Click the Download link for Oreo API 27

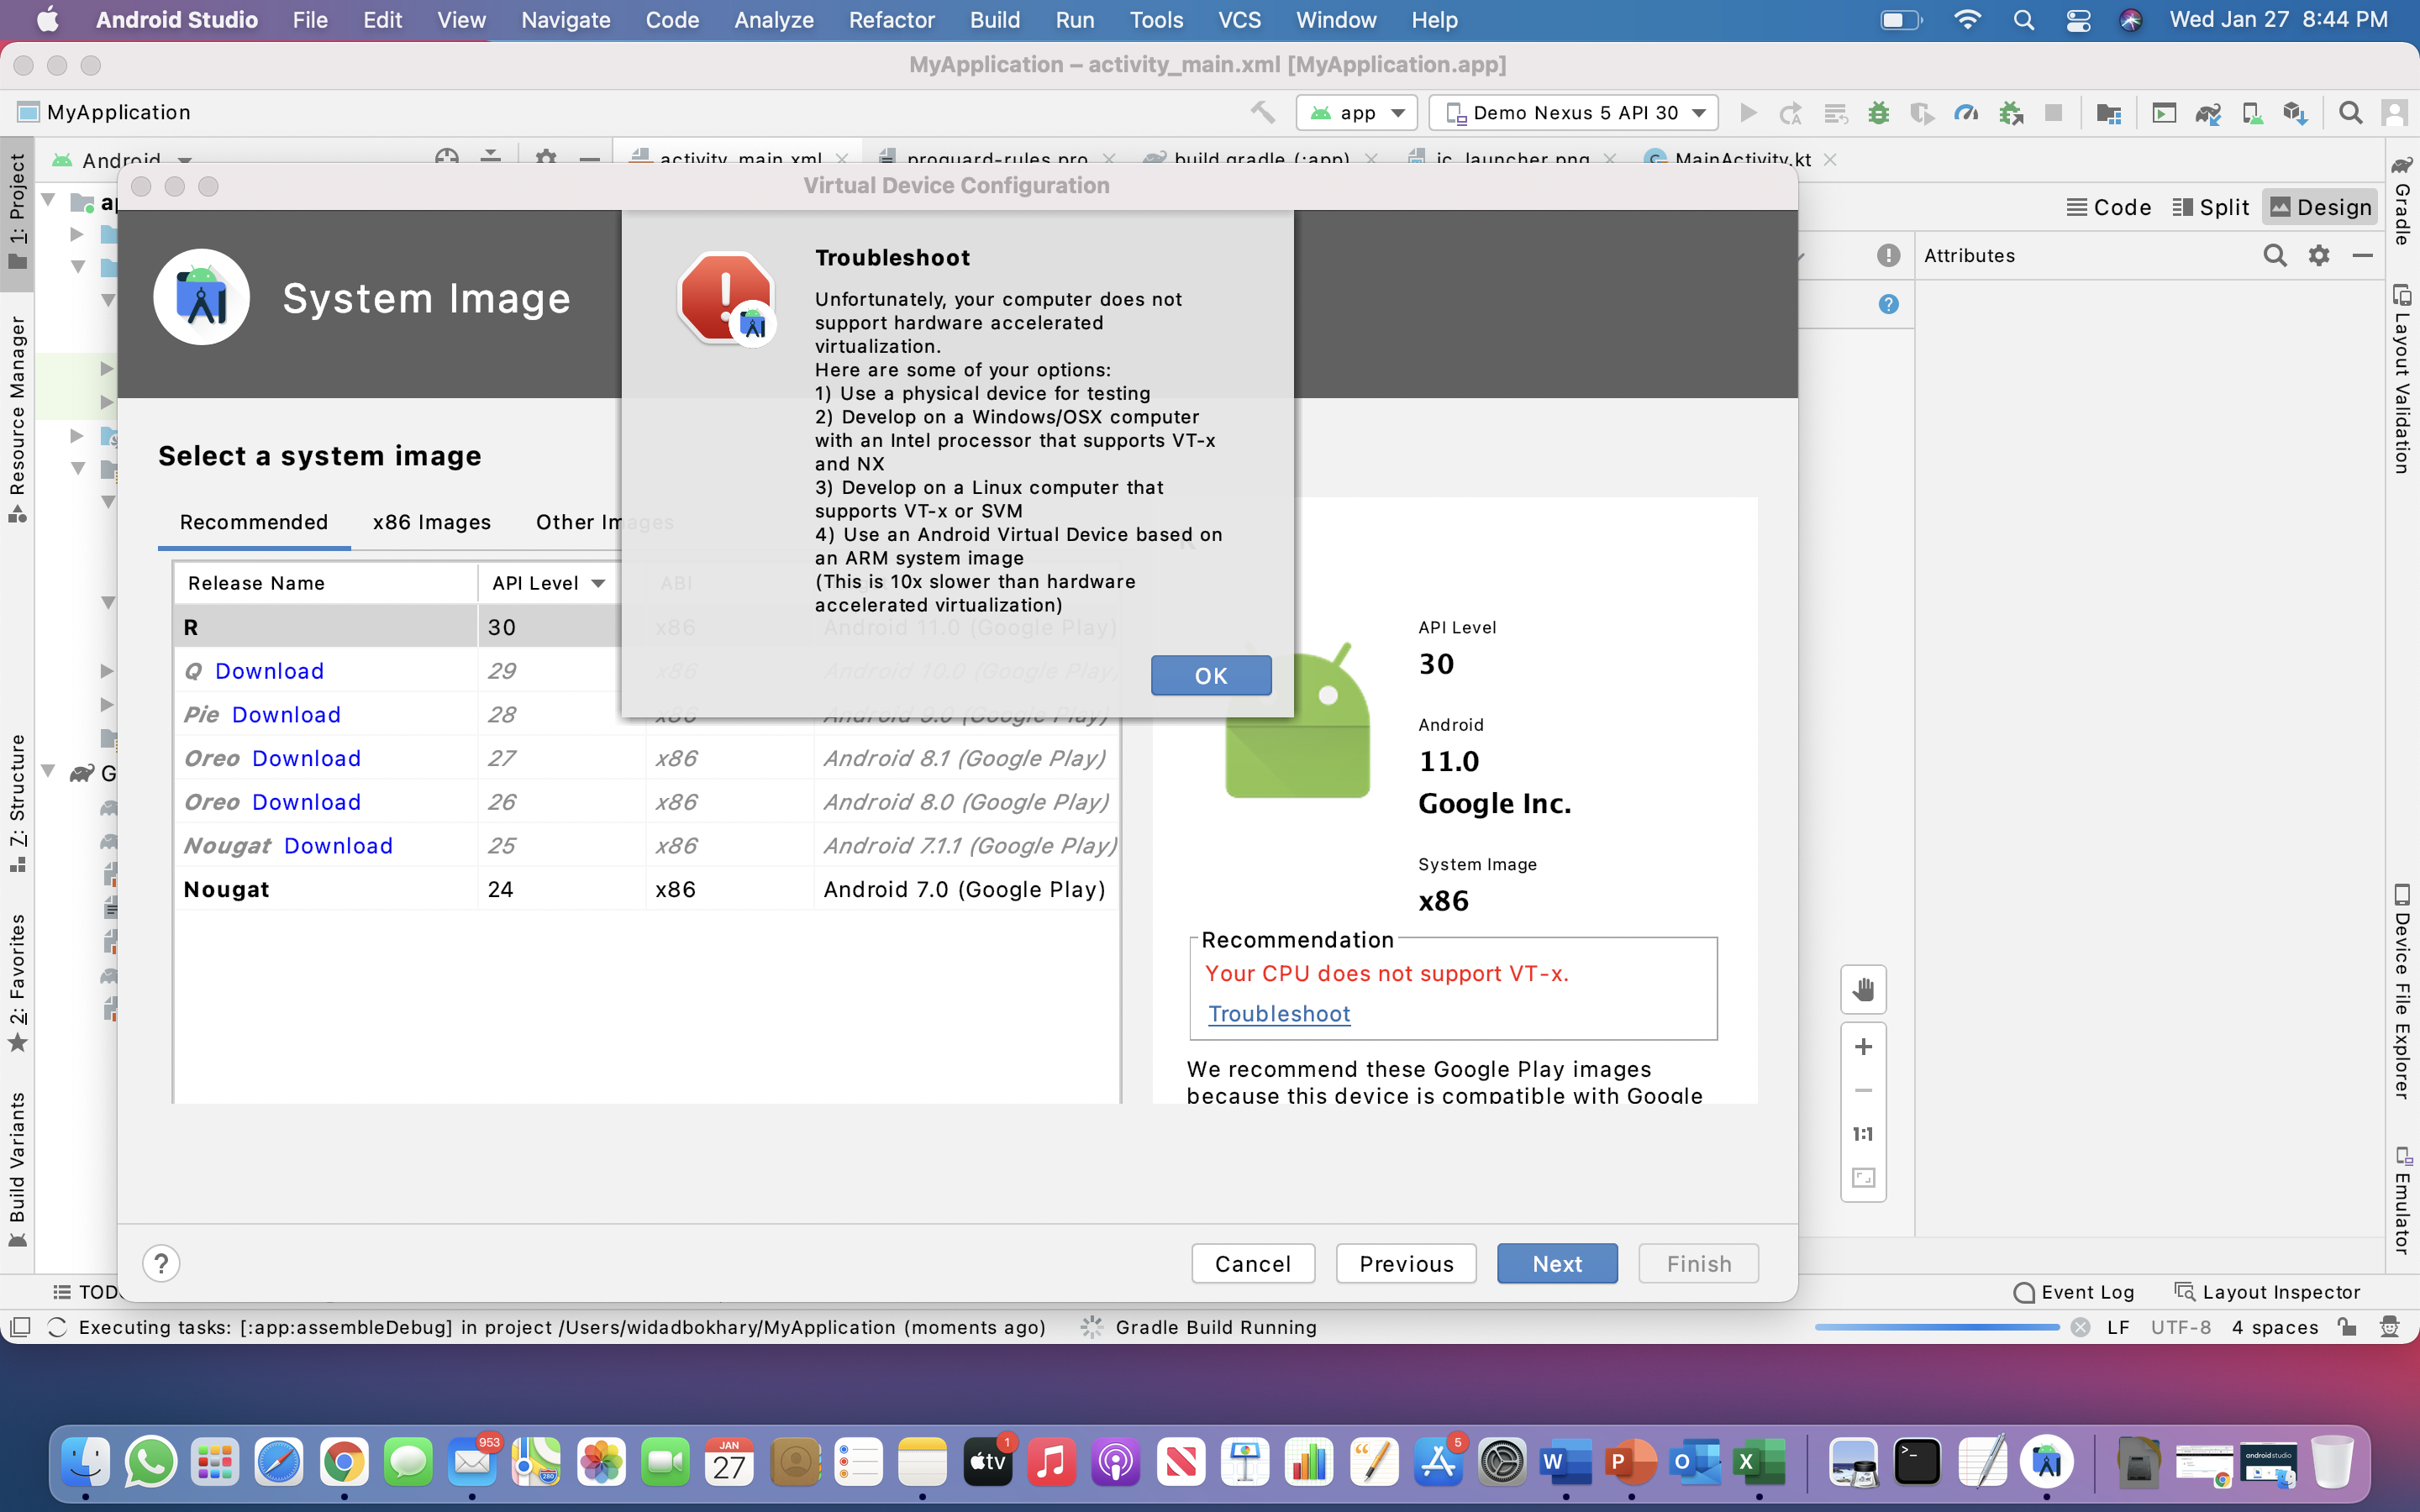pos(306,758)
